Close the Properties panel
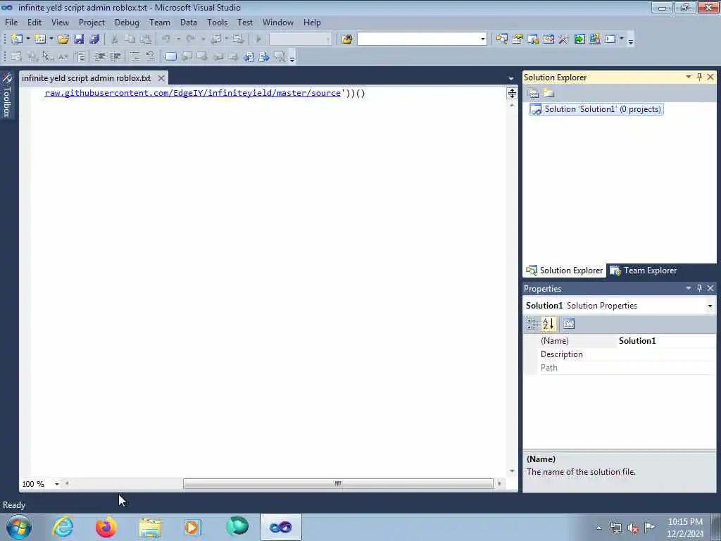The width and height of the screenshot is (721, 541). click(710, 288)
